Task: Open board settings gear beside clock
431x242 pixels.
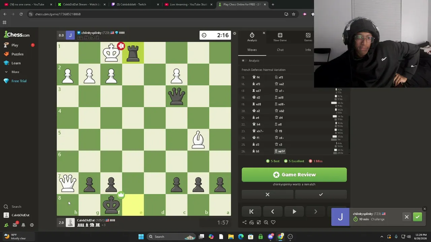Action: pyautogui.click(x=235, y=33)
